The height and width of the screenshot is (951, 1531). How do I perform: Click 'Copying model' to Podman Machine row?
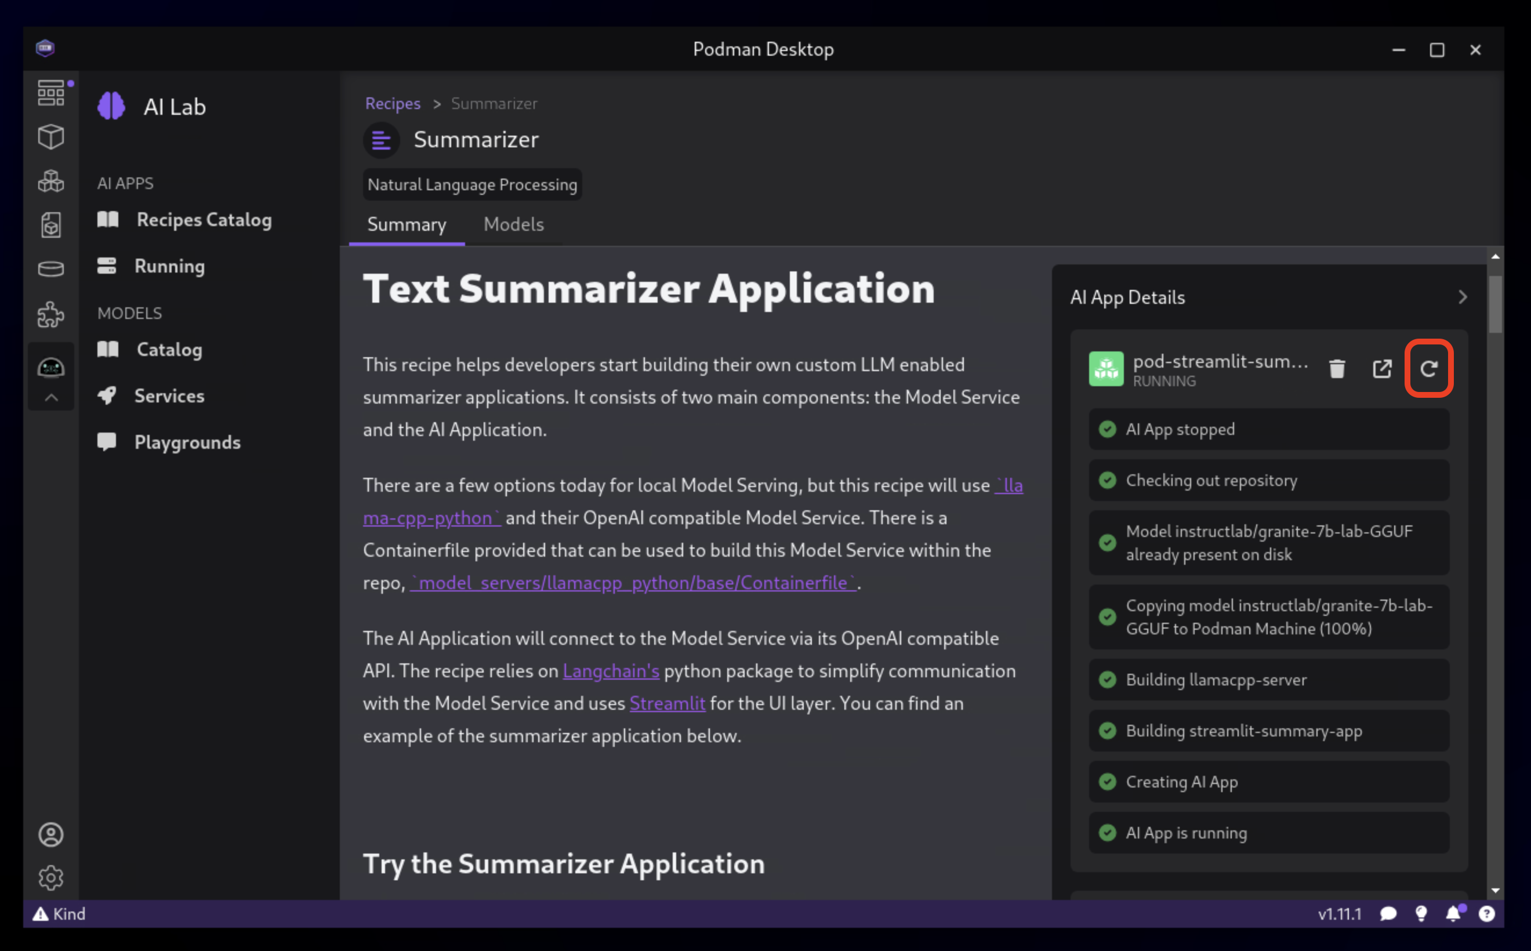pyautogui.click(x=1269, y=617)
